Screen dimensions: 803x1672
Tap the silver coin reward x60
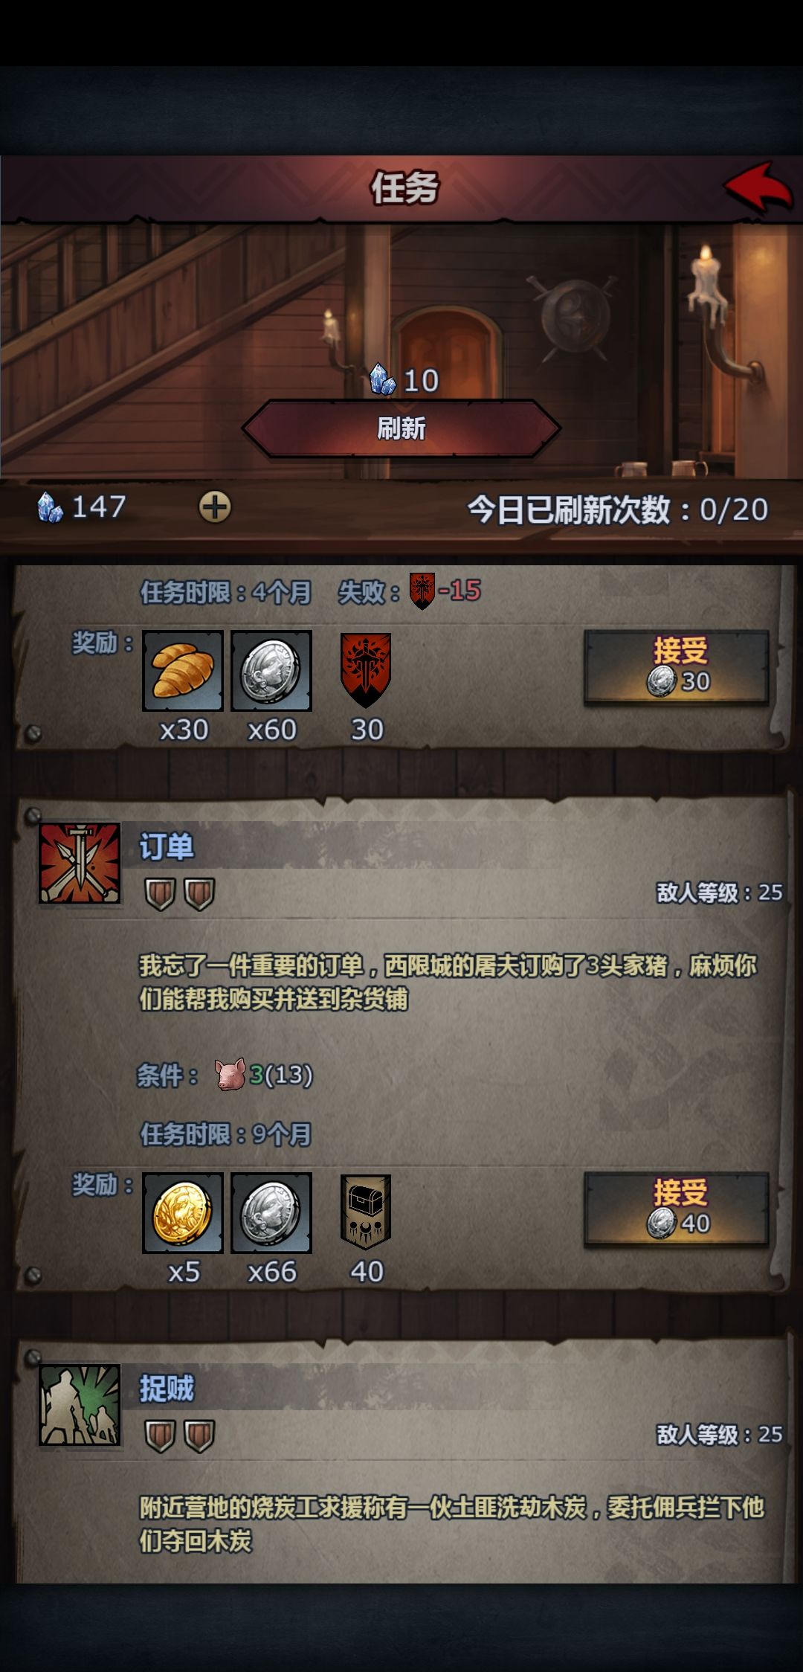pos(271,671)
